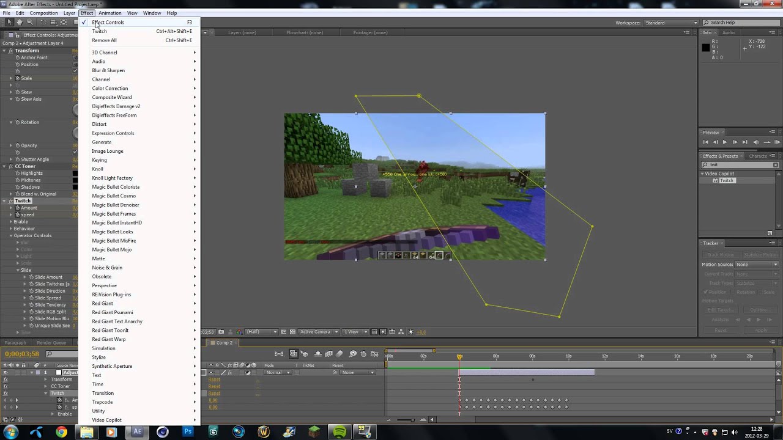The height and width of the screenshot is (440, 783).
Task: Open the Audio tab beside Info panel
Action: [x=729, y=32]
